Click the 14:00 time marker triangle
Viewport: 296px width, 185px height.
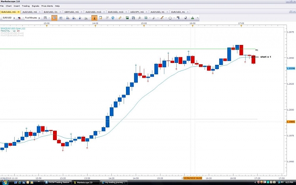point(95,26)
